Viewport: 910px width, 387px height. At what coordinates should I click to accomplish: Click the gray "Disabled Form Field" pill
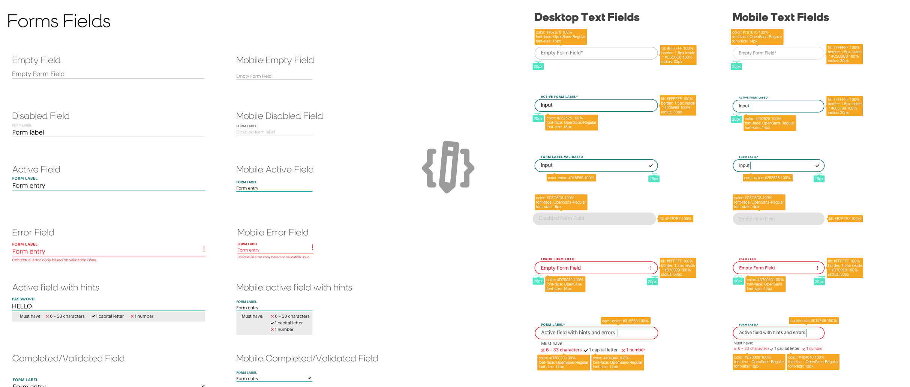click(x=594, y=219)
